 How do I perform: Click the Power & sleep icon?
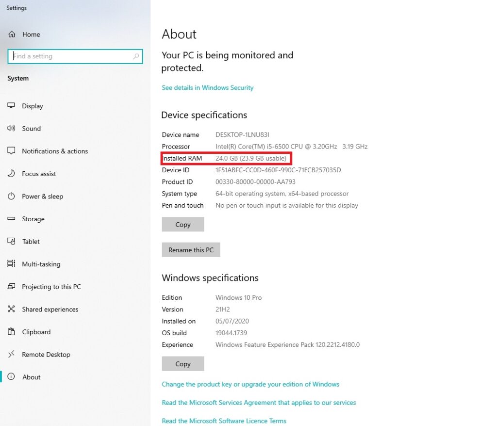(x=11, y=197)
